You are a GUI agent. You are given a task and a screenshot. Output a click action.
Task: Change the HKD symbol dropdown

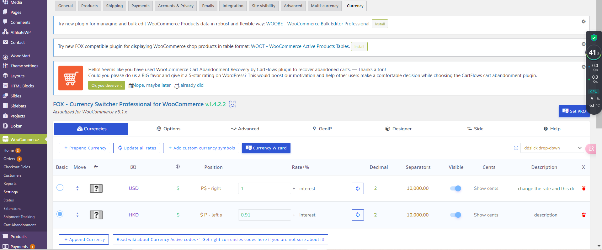coord(178,215)
